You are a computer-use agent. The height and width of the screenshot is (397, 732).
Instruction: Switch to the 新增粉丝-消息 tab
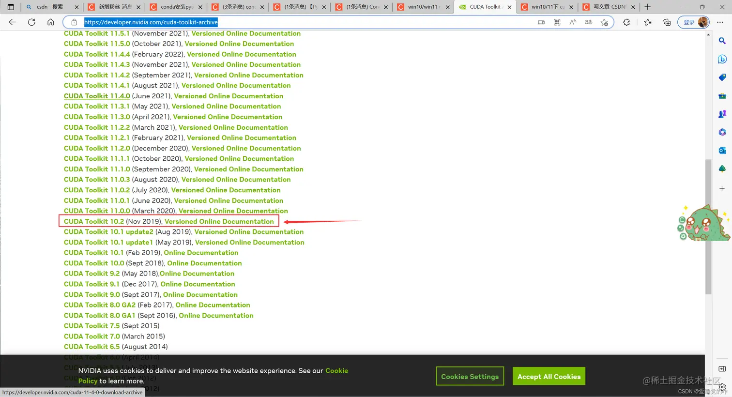pos(114,7)
